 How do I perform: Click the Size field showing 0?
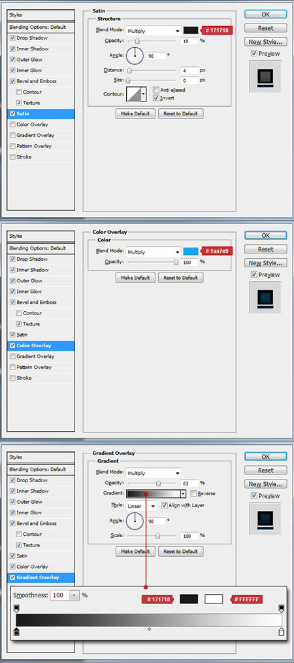(189, 80)
